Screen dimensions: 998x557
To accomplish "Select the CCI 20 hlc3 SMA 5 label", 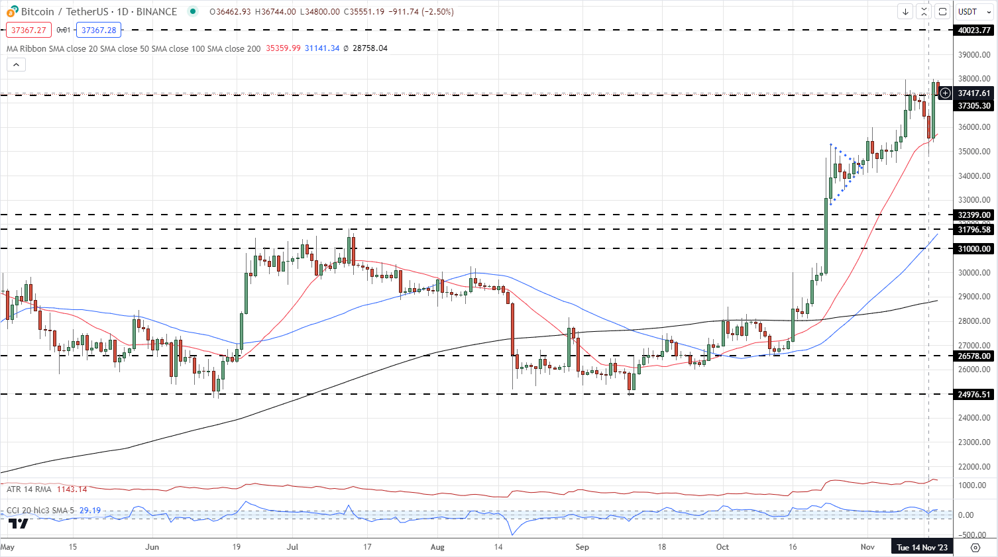I will [40, 511].
